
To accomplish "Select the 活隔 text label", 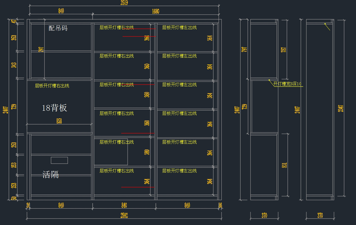I will coord(51,175).
